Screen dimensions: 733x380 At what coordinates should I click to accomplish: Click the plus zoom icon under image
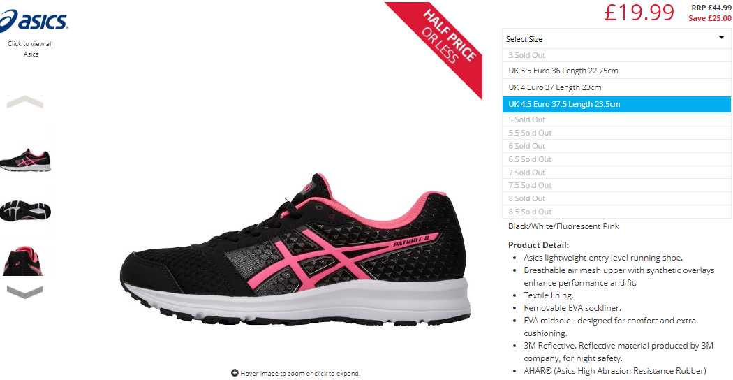235,373
